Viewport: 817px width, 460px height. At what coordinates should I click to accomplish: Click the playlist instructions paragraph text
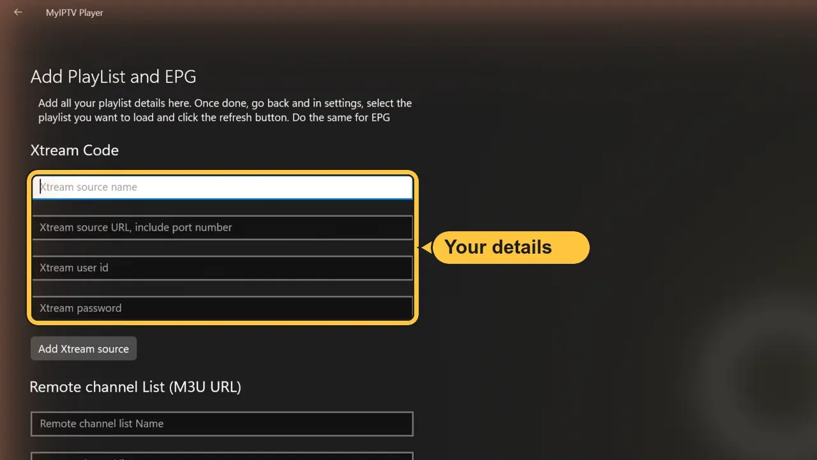[225, 111]
